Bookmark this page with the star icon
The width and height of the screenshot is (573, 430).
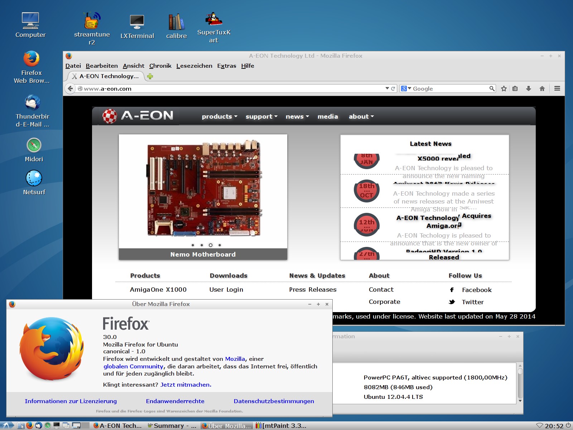[x=504, y=89]
